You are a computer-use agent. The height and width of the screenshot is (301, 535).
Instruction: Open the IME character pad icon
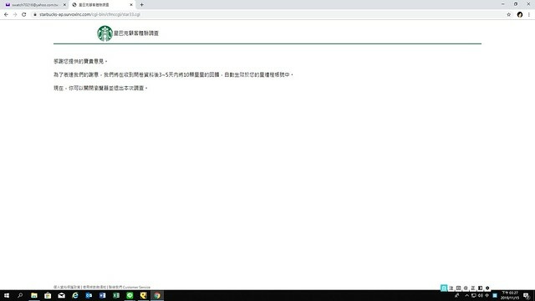point(459,288)
